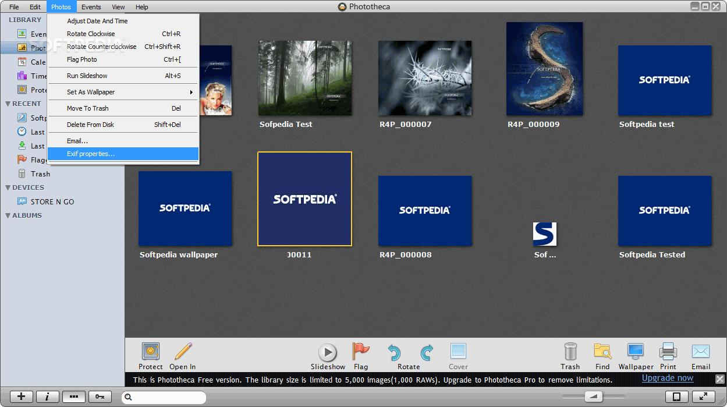Image resolution: width=727 pixels, height=407 pixels.
Task: Open the Timeline sidebar item
Action: (x=33, y=76)
